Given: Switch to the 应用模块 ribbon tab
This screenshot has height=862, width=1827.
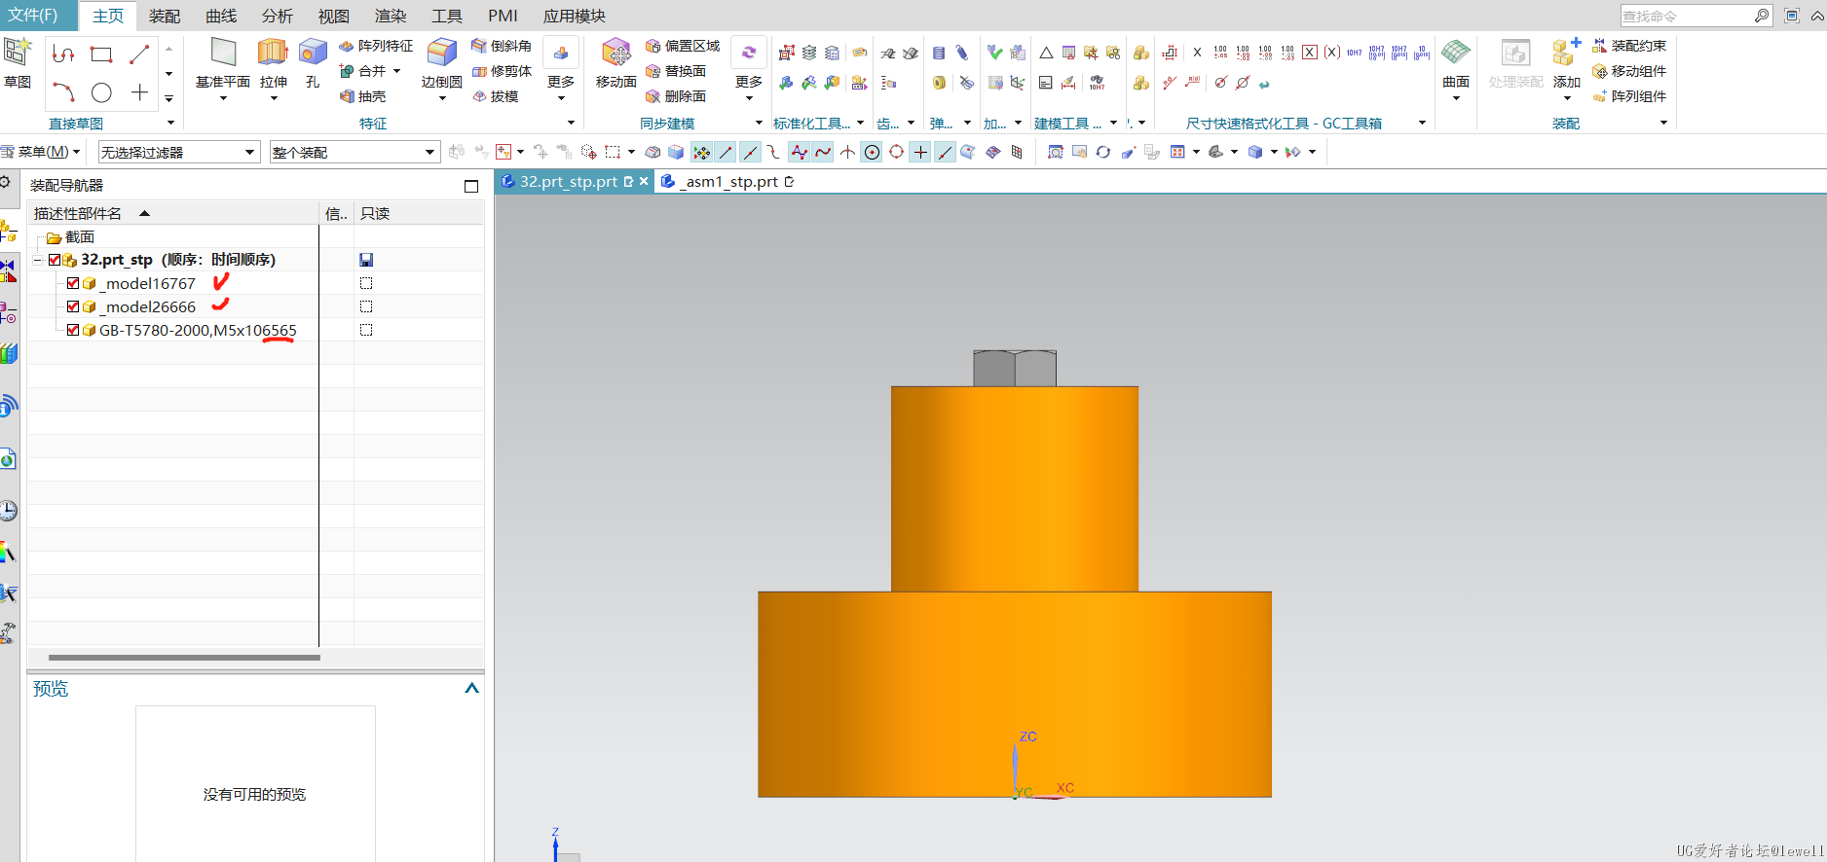Looking at the screenshot, I should [x=575, y=16].
